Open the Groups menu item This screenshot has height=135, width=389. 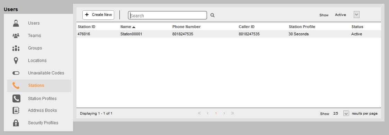(35, 48)
